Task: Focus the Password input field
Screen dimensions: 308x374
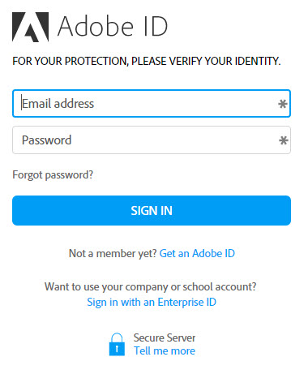Action: [152, 140]
